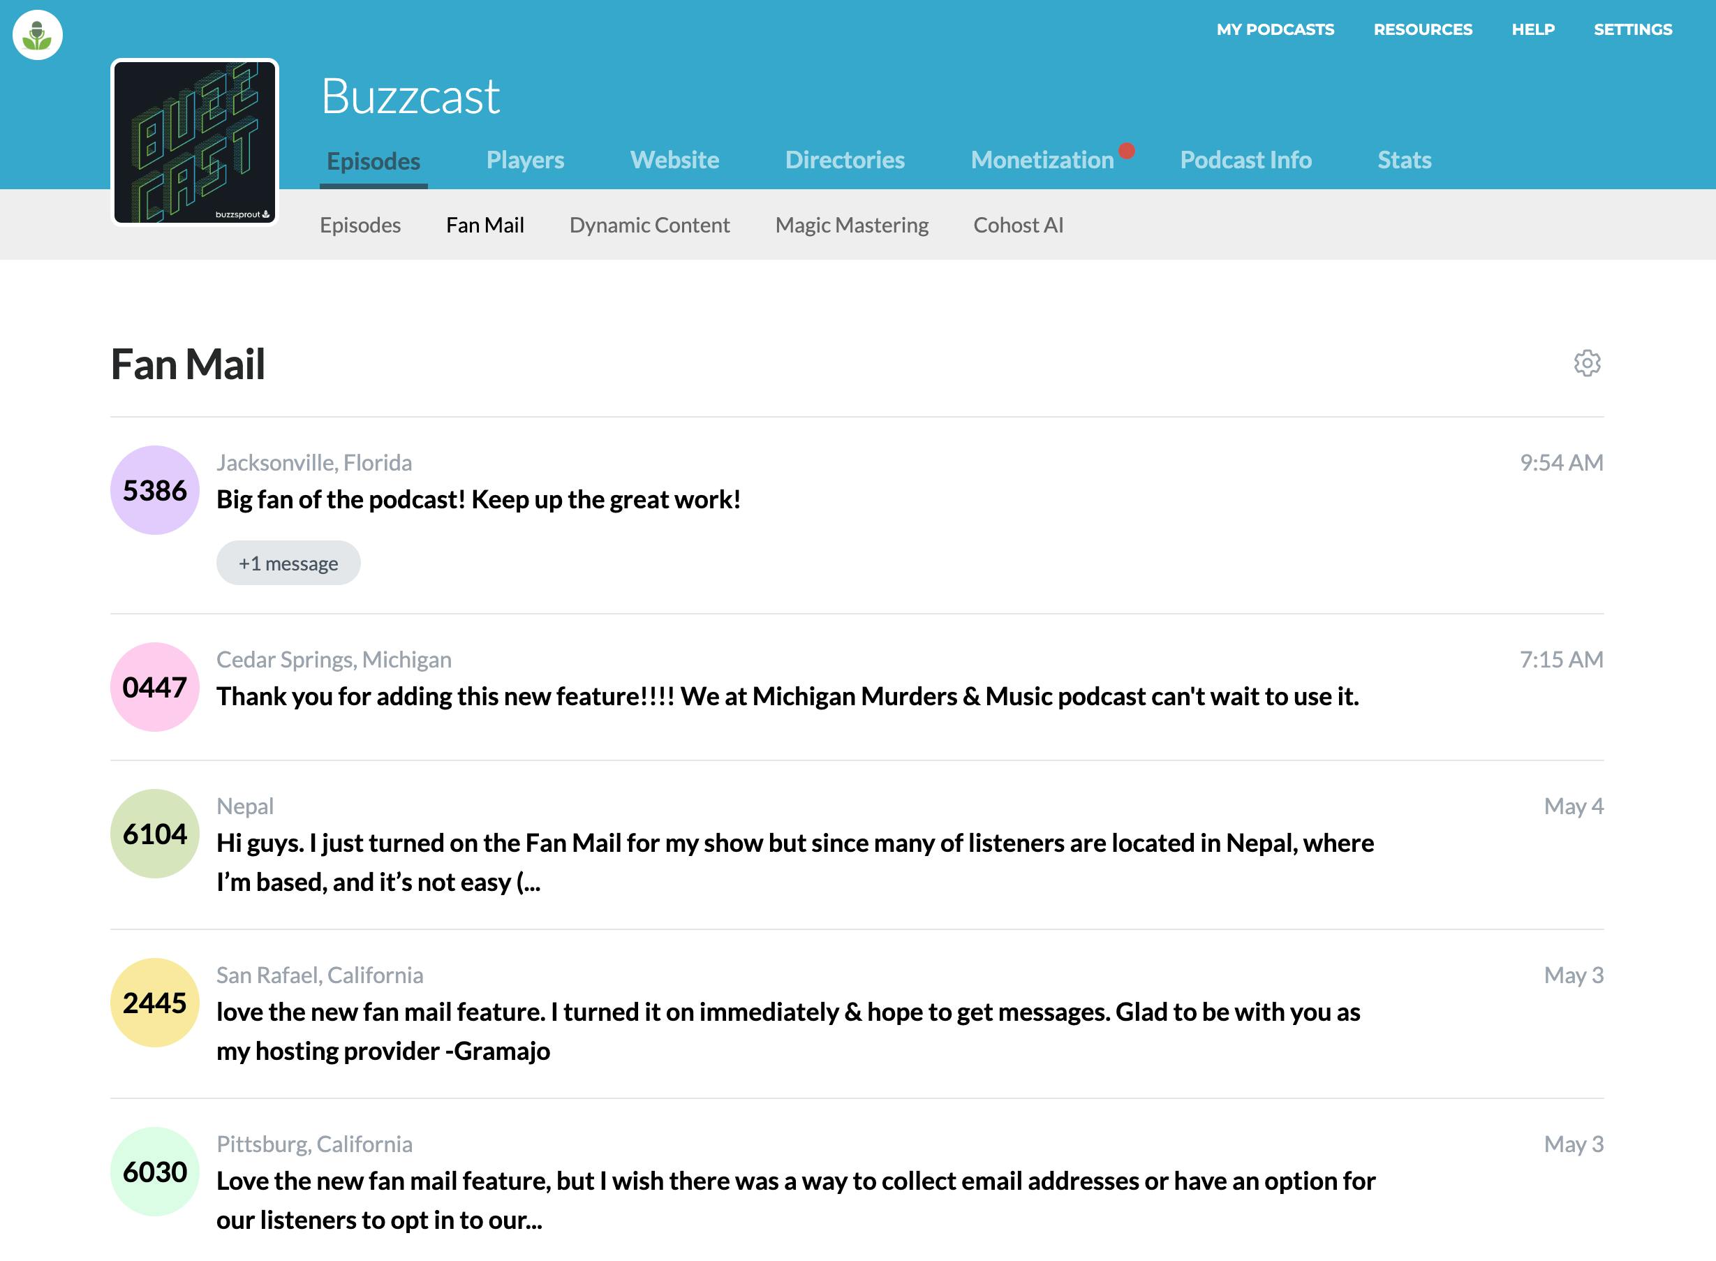The width and height of the screenshot is (1716, 1261).
Task: Select the Magic Mastering sub-tab
Action: 852,225
